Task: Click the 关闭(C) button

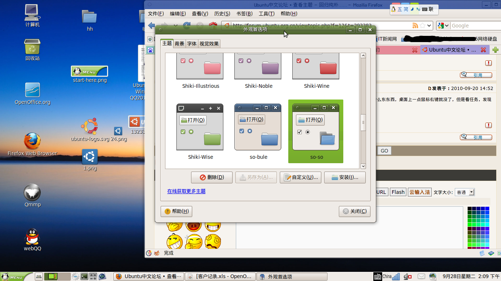Action: tap(355, 211)
